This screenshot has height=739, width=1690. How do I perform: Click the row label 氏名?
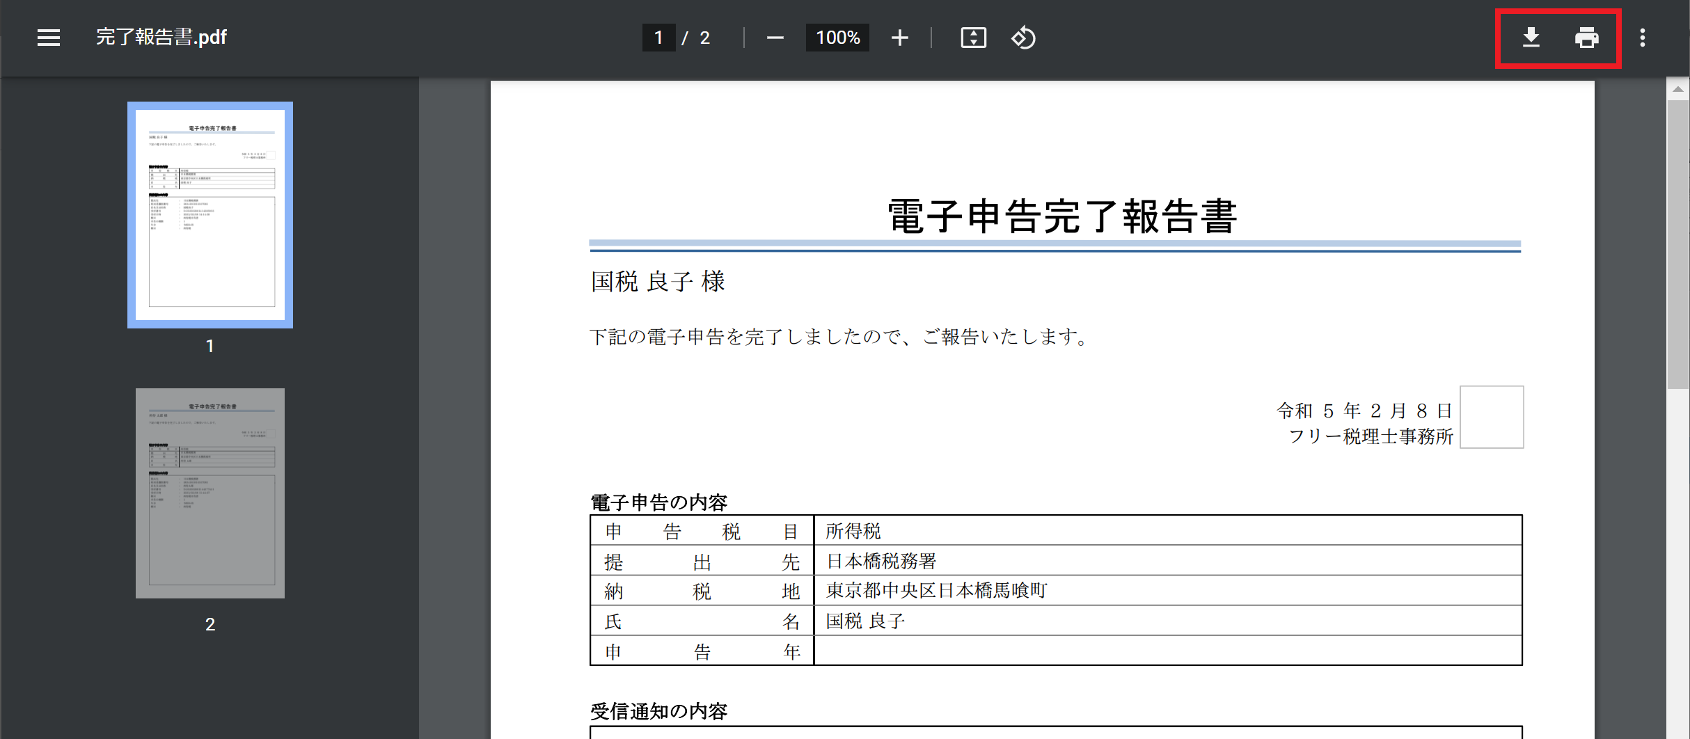coord(702,621)
